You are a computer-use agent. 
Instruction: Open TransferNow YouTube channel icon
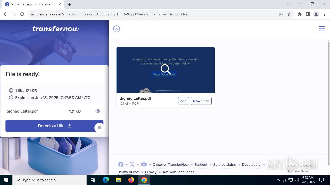[144, 164]
